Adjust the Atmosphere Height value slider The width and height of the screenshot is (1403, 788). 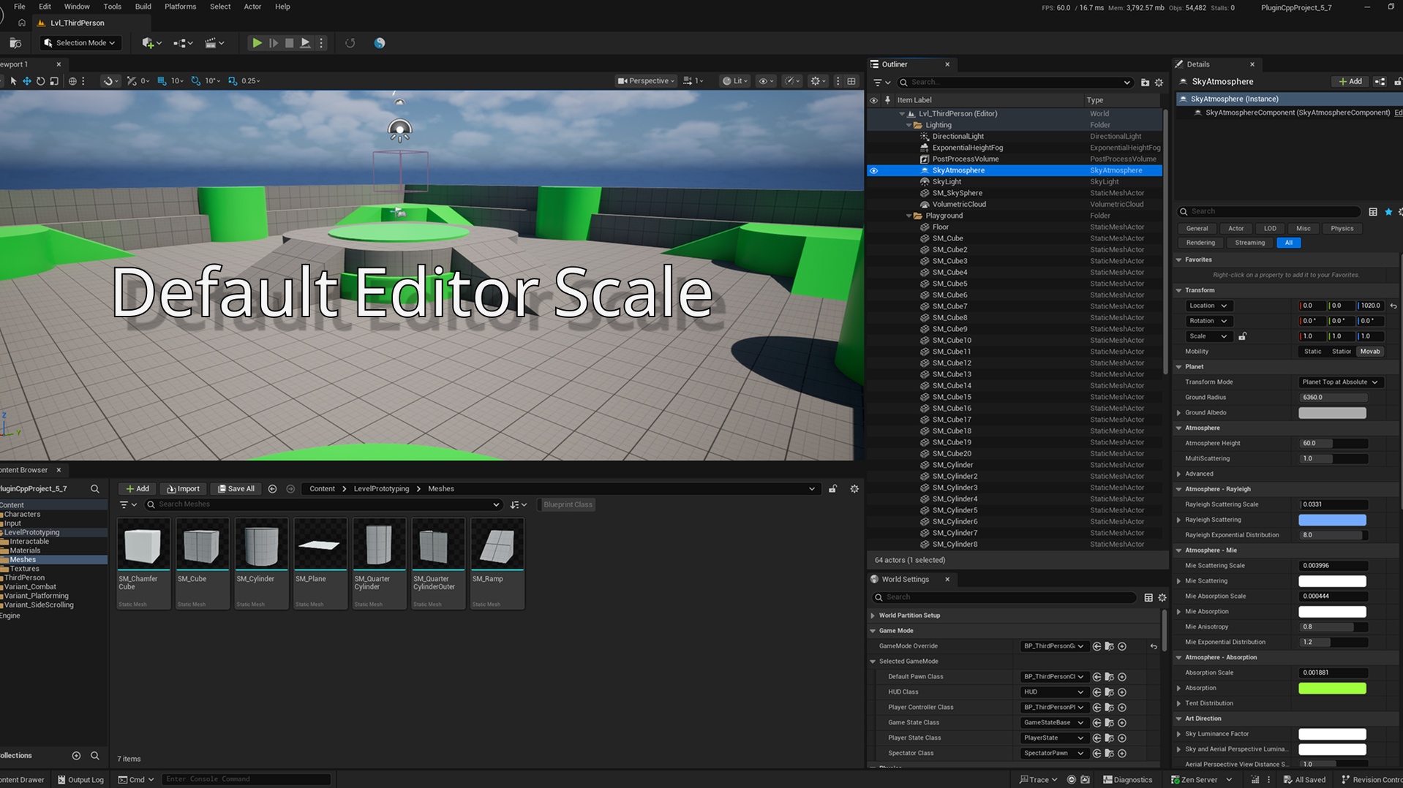pyautogui.click(x=1334, y=444)
